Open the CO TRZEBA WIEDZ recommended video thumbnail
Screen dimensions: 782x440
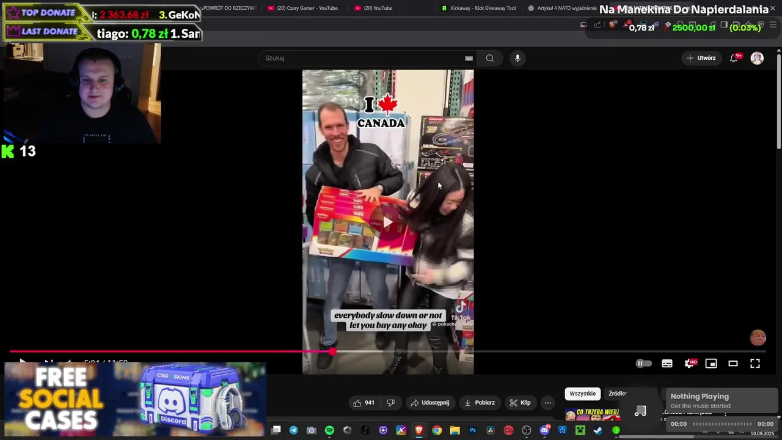pyautogui.click(x=593, y=414)
